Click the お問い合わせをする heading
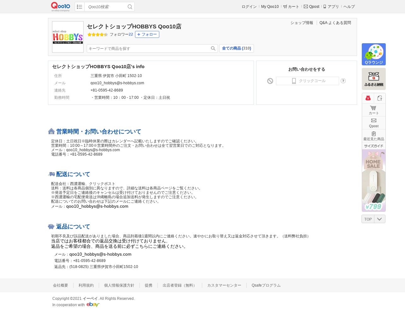 click(x=307, y=69)
